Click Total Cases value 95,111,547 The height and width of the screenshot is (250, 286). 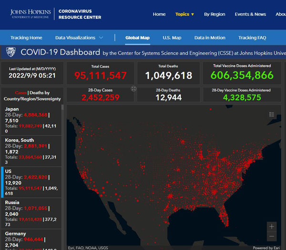tap(100, 76)
